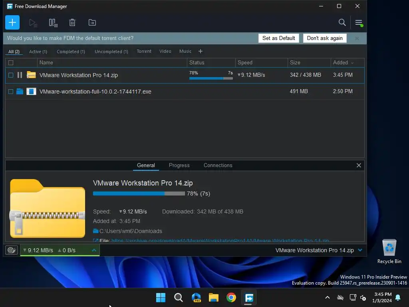
Task: Delete selected download with trash icon
Action: [x=72, y=23]
